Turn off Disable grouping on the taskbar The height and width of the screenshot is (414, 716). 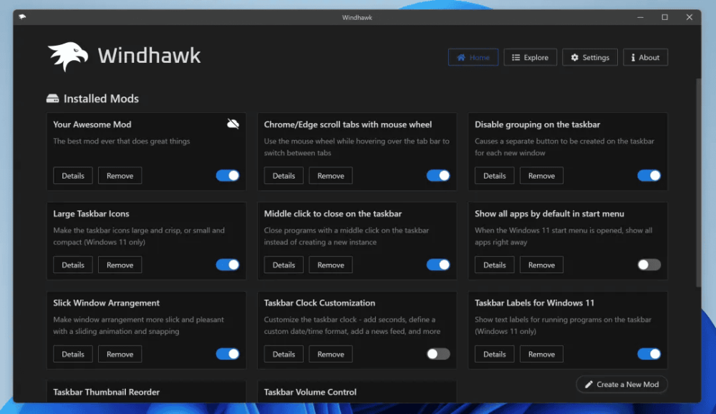pos(649,176)
